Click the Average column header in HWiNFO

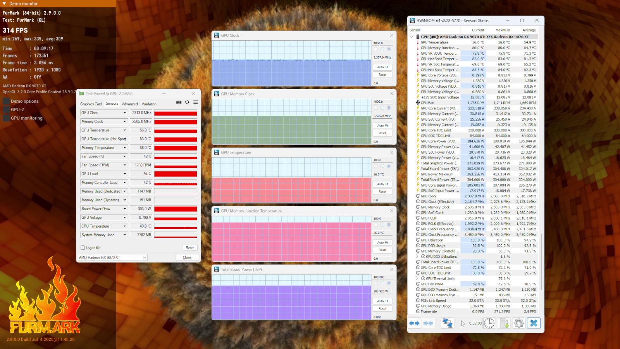[525, 30]
